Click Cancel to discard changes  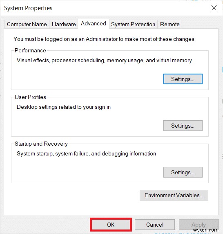pyautogui.click(x=155, y=225)
